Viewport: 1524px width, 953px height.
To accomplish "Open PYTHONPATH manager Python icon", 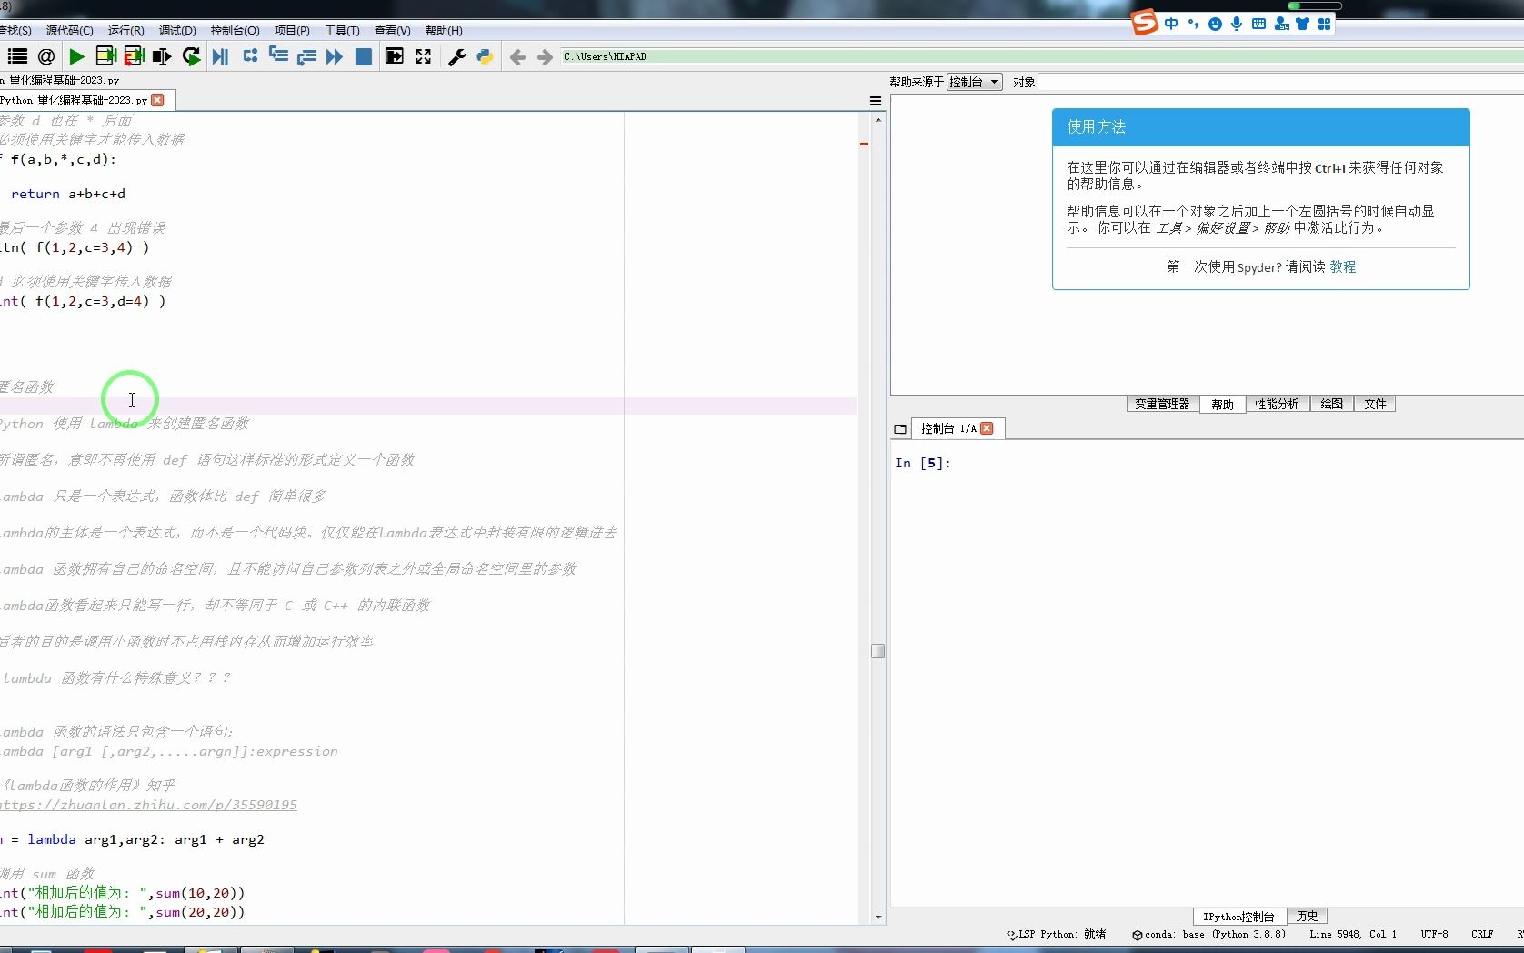I will (x=485, y=56).
